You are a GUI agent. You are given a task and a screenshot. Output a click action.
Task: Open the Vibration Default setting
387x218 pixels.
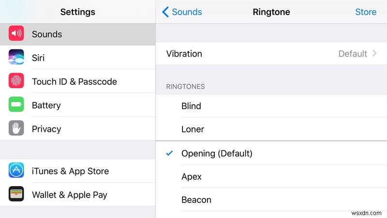[353, 54]
